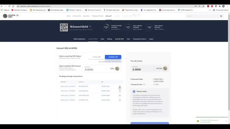Select the Available CRU status option
Image resolution: width=230 pixels, height=129 pixels.
pyautogui.click(x=113, y=57)
